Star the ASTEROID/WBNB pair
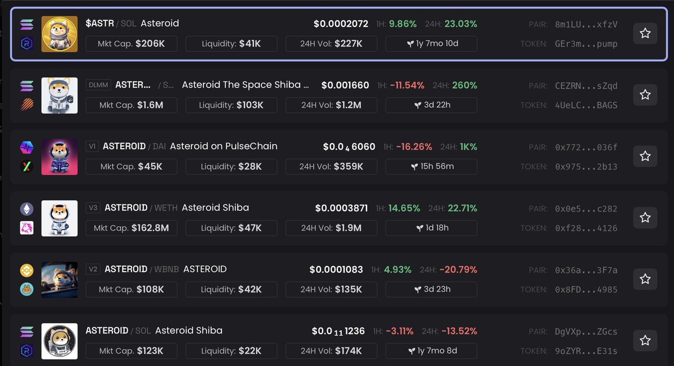Image resolution: width=674 pixels, height=366 pixels. (x=645, y=279)
